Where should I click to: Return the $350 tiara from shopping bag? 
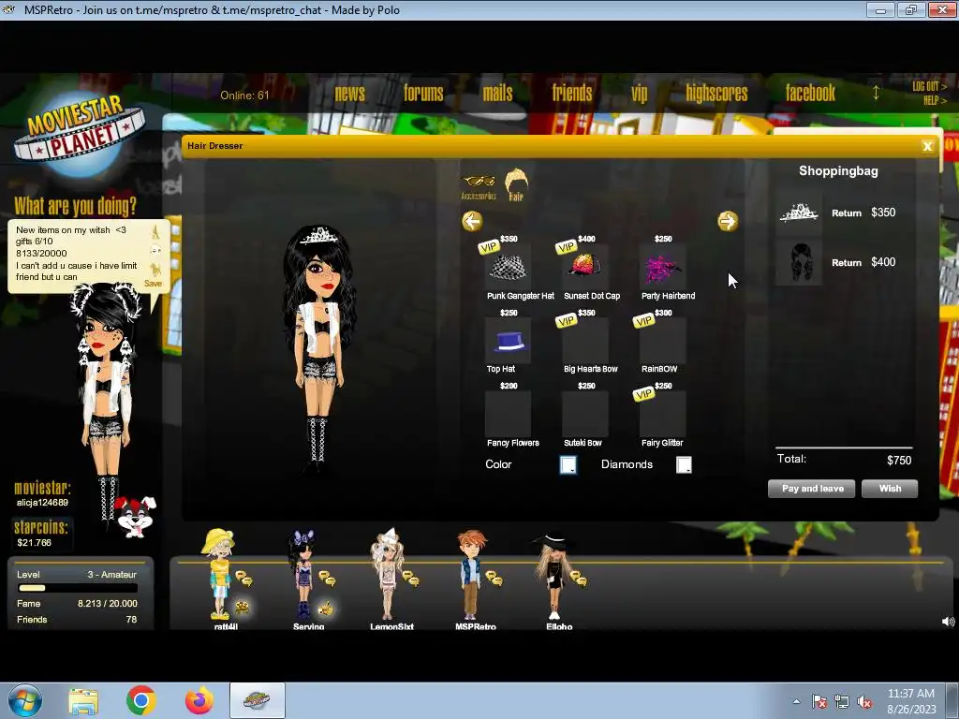tap(847, 213)
